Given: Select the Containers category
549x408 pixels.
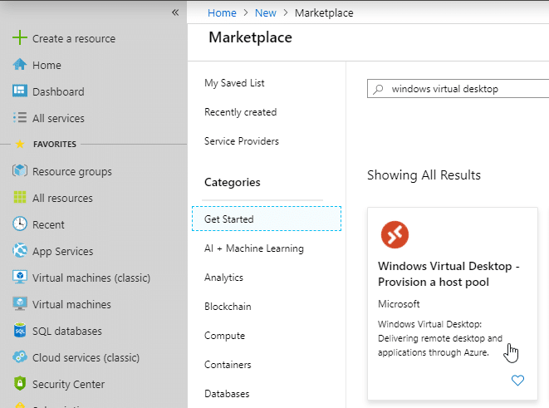Looking at the screenshot, I should click(x=228, y=365).
